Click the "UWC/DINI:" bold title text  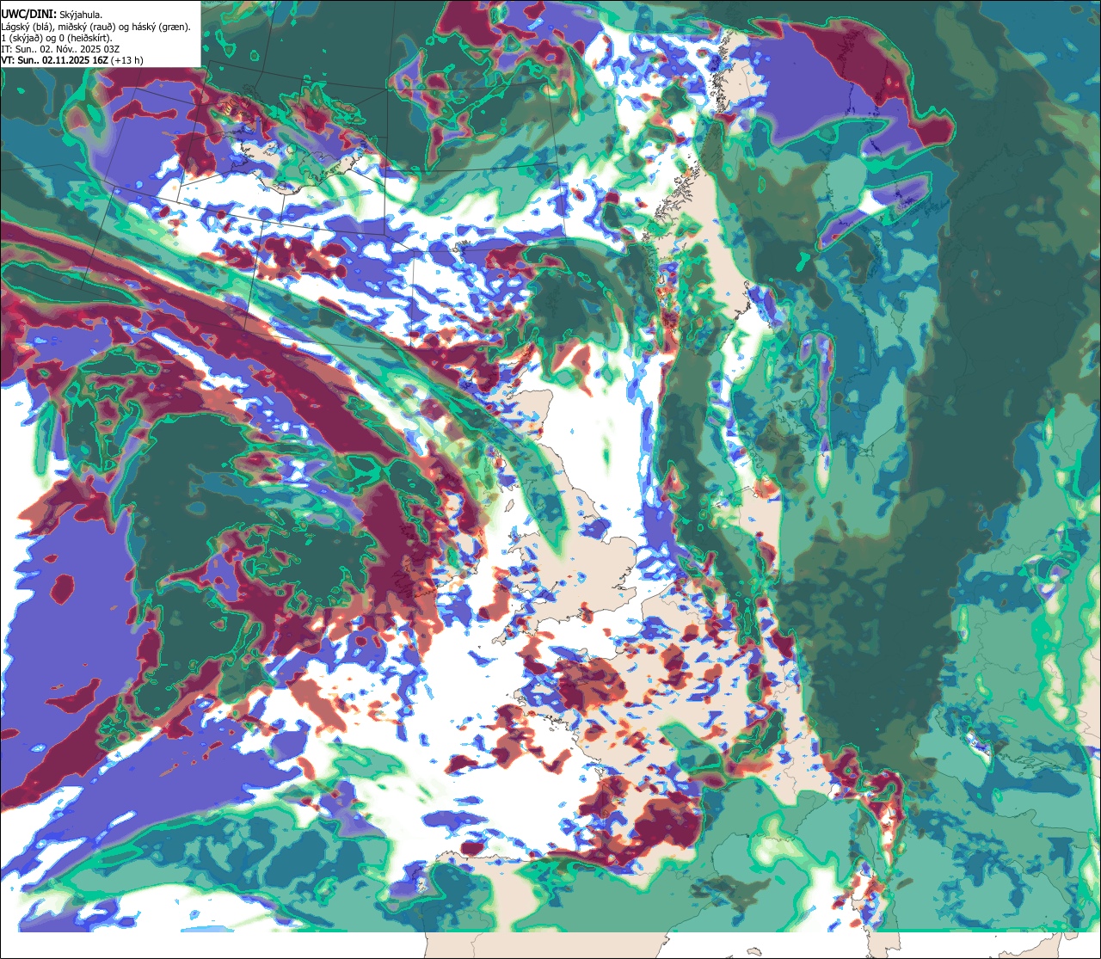point(29,15)
